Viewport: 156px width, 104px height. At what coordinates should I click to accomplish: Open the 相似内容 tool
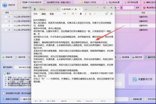pos(137,57)
